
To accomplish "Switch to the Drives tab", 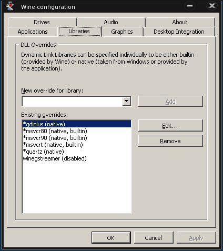I will coord(42,22).
